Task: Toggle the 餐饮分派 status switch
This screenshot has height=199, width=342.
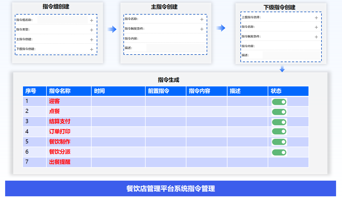Action: click(279, 152)
